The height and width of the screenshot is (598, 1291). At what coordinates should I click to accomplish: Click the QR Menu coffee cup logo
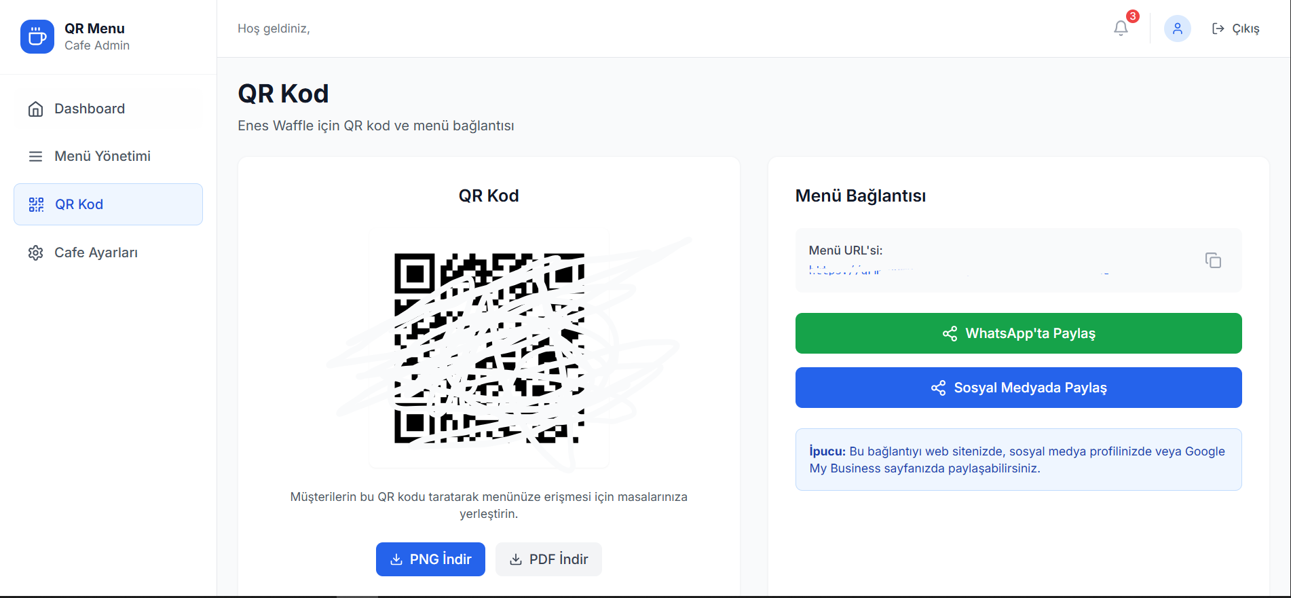point(37,37)
